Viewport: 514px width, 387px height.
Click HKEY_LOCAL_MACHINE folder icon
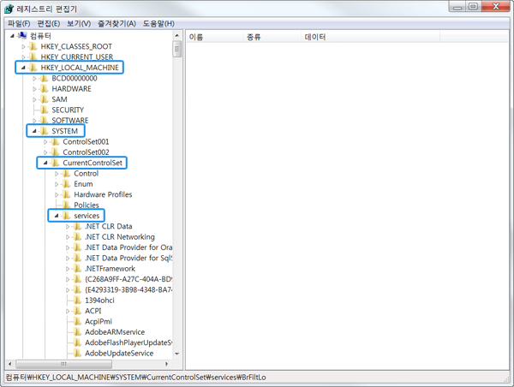click(33, 68)
